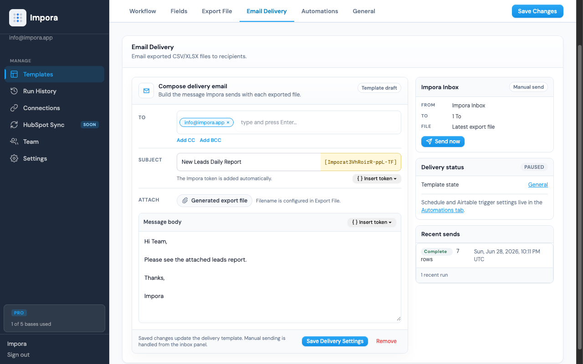Switch to the Workflow tab
Image resolution: width=583 pixels, height=364 pixels.
[143, 11]
